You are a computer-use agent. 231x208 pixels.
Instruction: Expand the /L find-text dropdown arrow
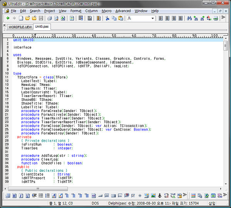point(152,18)
